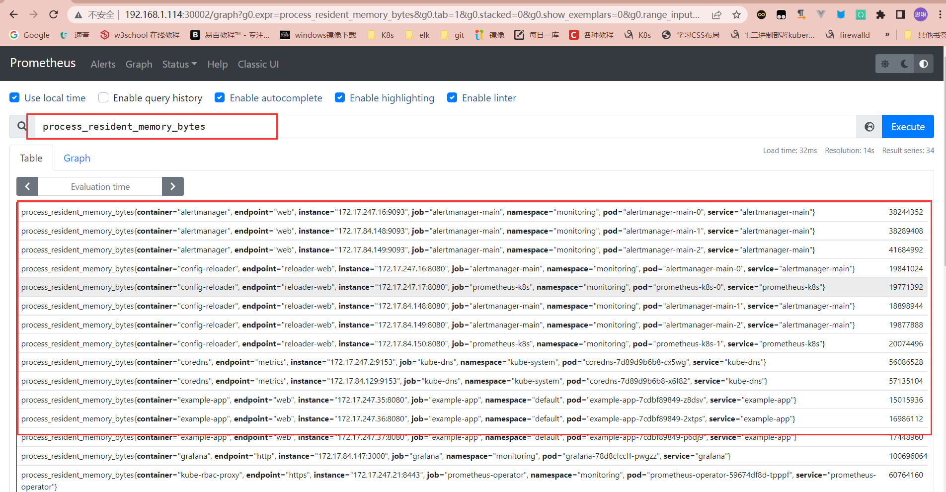Toggle Enable autocomplete checkbox
The width and height of the screenshot is (946, 492).
[x=220, y=97]
